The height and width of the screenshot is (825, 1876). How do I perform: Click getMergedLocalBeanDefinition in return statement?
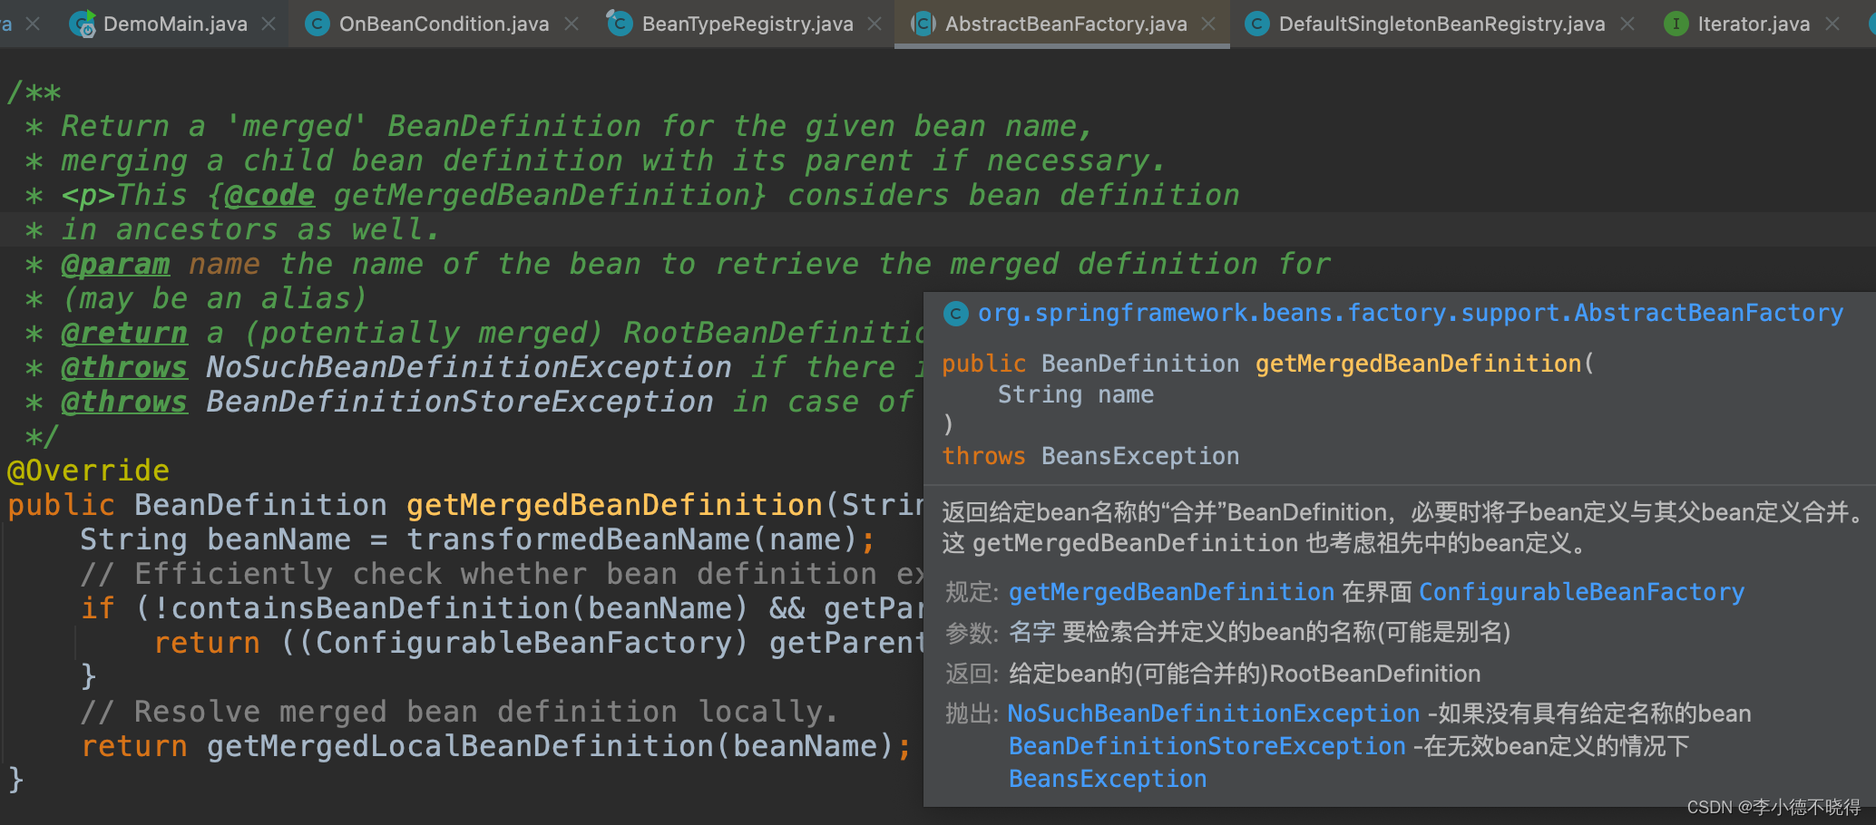460,746
